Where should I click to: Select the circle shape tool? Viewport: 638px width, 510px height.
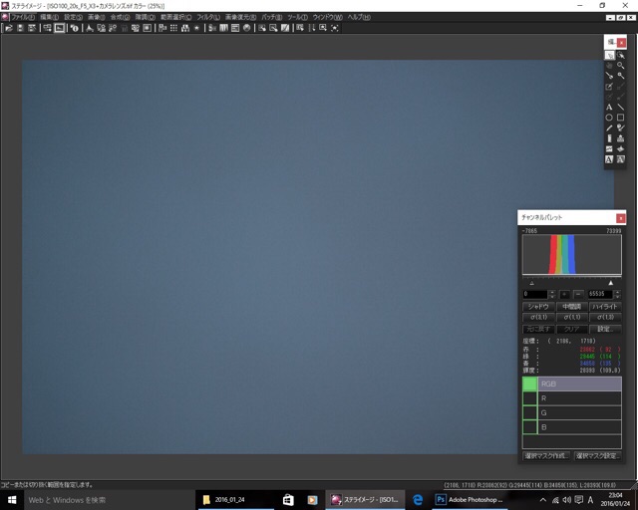[609, 118]
